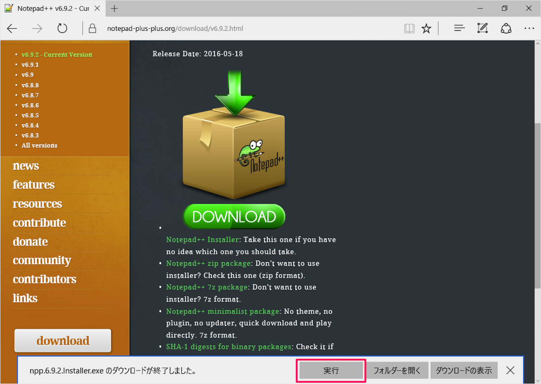
Task: Click the scrollbar up arrow
Action: click(537, 44)
